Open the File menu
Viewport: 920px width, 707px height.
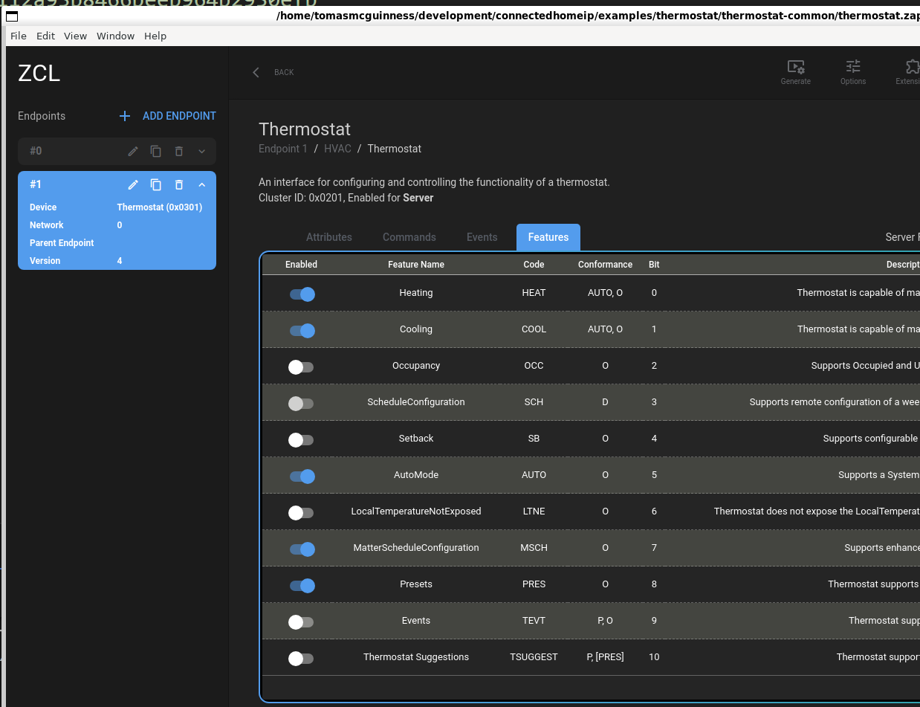point(19,36)
